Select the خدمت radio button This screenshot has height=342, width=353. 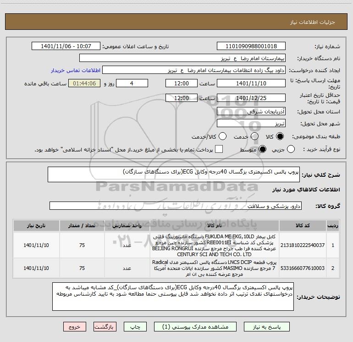click(x=254, y=136)
